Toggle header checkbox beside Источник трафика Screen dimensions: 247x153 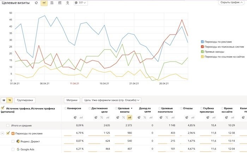click(2, 108)
